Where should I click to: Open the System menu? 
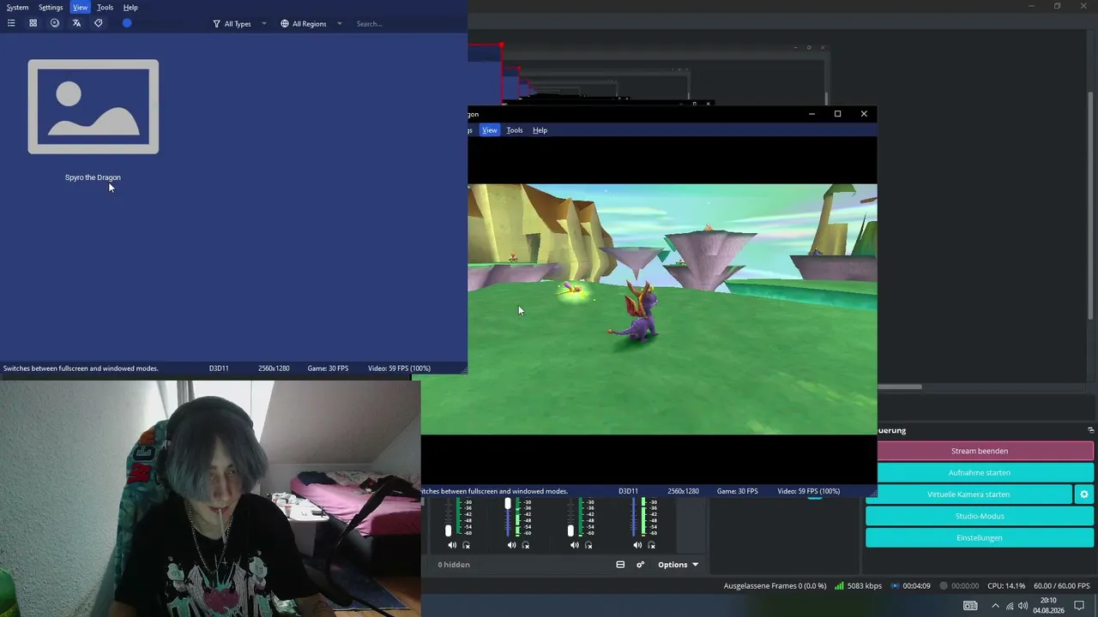point(17,7)
